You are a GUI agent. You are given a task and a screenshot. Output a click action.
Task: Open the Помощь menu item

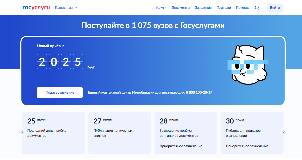point(243,8)
